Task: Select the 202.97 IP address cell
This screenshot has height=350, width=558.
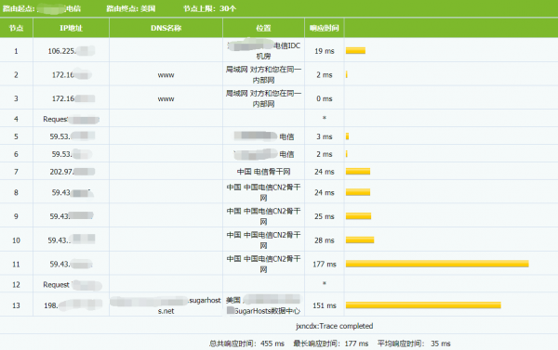Action: (x=73, y=172)
